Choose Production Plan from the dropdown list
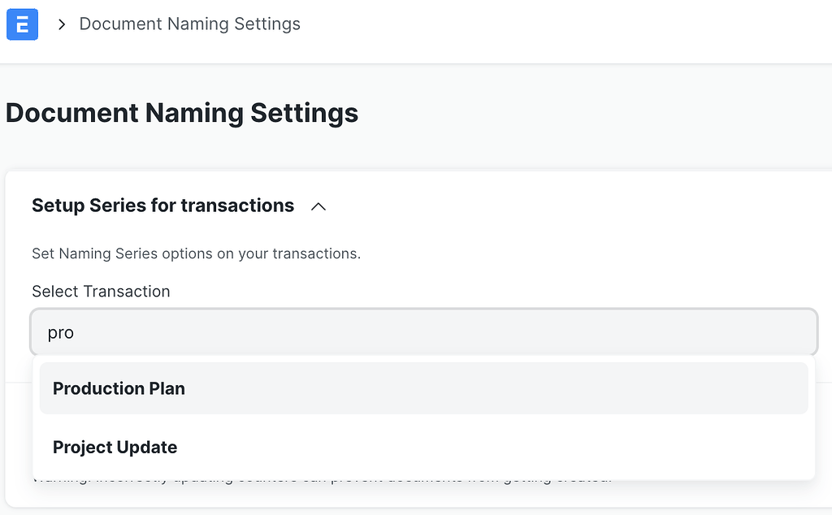The width and height of the screenshot is (832, 515). [119, 388]
